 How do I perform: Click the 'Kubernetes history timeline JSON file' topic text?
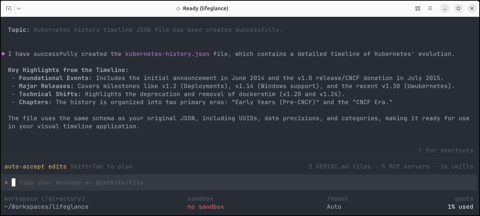pos(101,30)
